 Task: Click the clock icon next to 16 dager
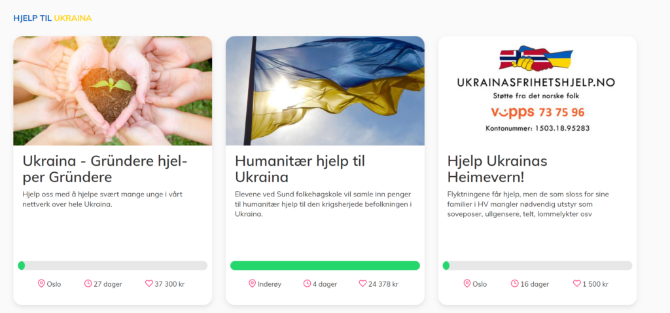(514, 284)
